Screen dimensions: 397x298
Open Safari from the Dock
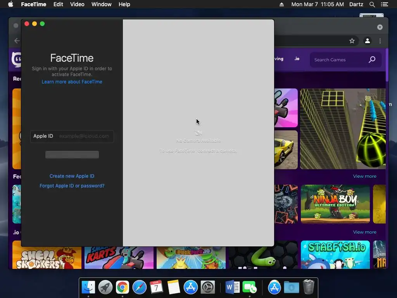(x=140, y=288)
